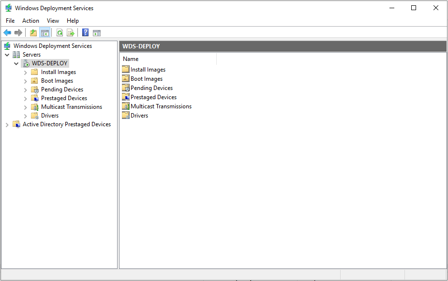
Task: Click the Export List toolbar icon
Action: [71, 33]
